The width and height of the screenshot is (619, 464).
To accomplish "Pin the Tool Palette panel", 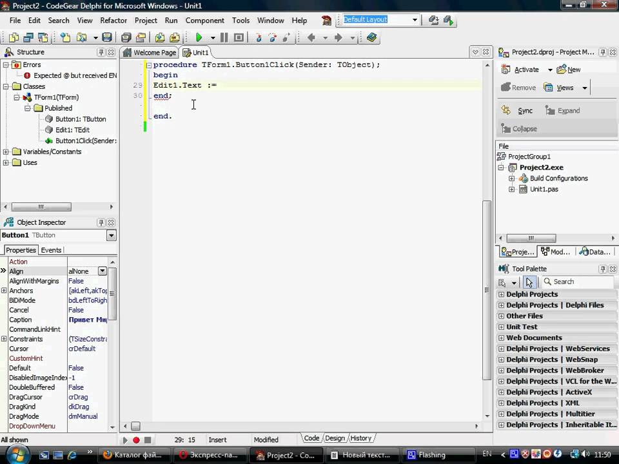I will [602, 269].
